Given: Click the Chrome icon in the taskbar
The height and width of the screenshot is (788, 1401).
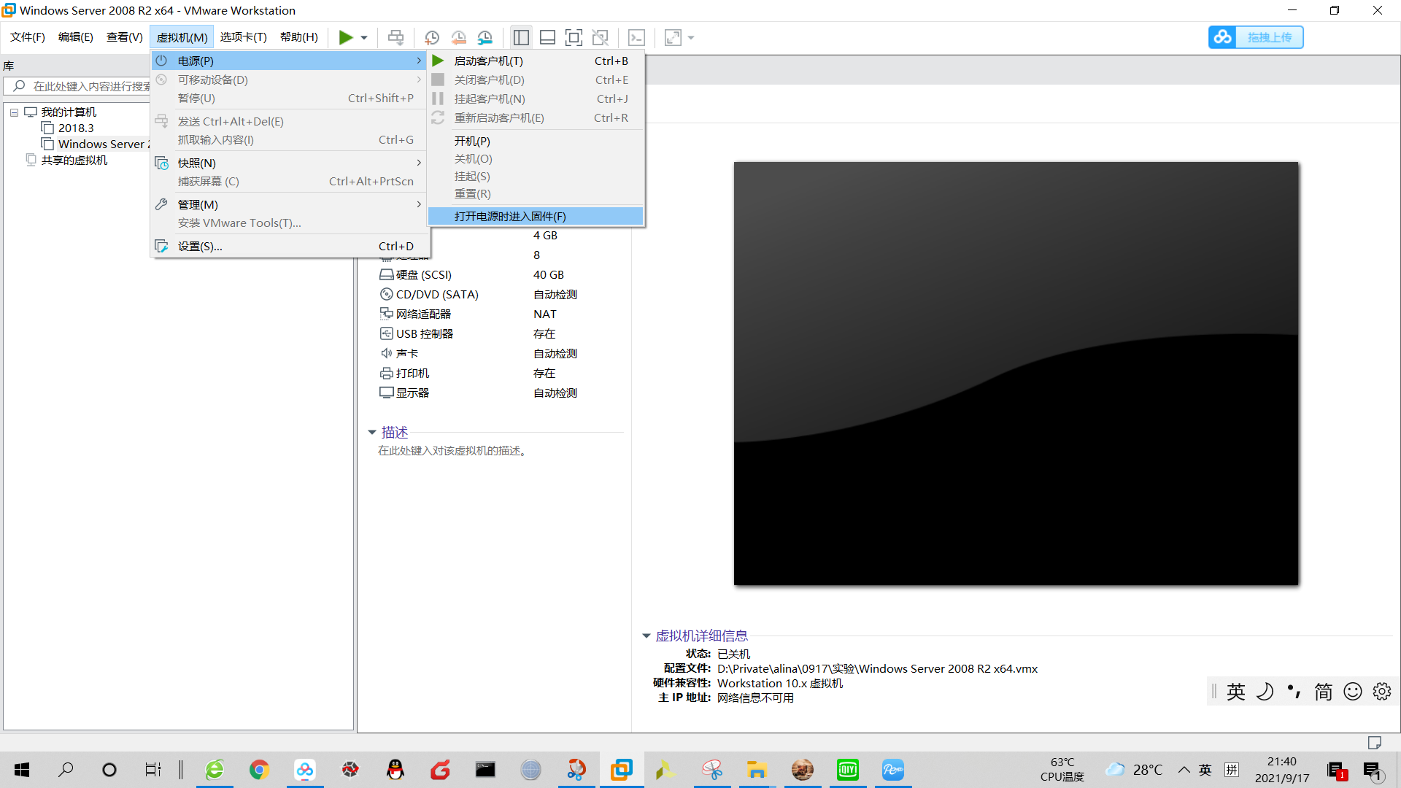Looking at the screenshot, I should click(x=259, y=770).
